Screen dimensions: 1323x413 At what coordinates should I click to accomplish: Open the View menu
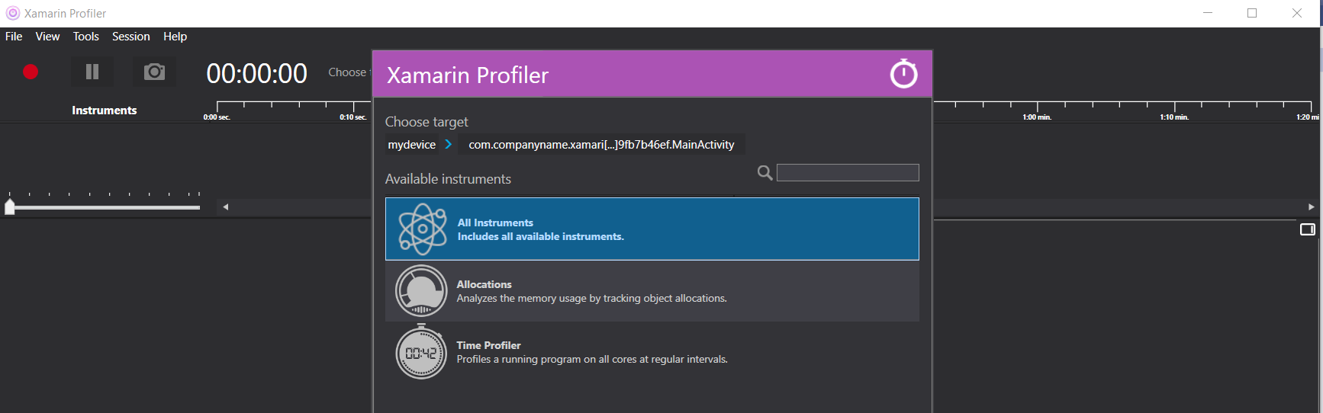pyautogui.click(x=47, y=37)
